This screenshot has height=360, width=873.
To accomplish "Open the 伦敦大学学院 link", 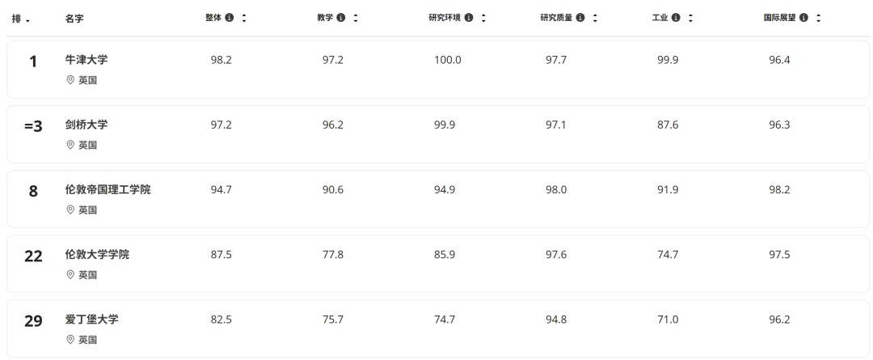I will (97, 254).
